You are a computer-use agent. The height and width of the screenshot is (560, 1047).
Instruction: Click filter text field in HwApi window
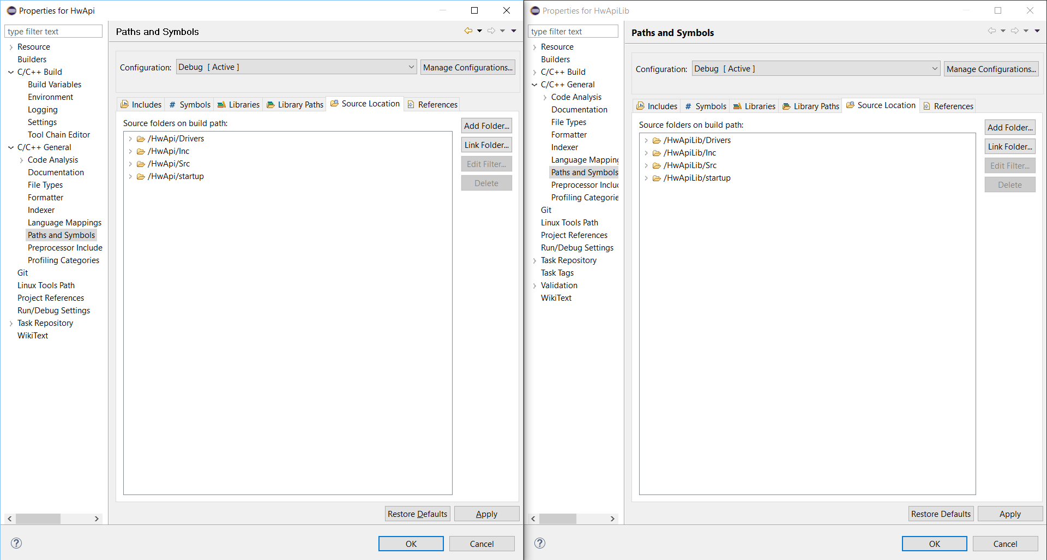pos(53,31)
